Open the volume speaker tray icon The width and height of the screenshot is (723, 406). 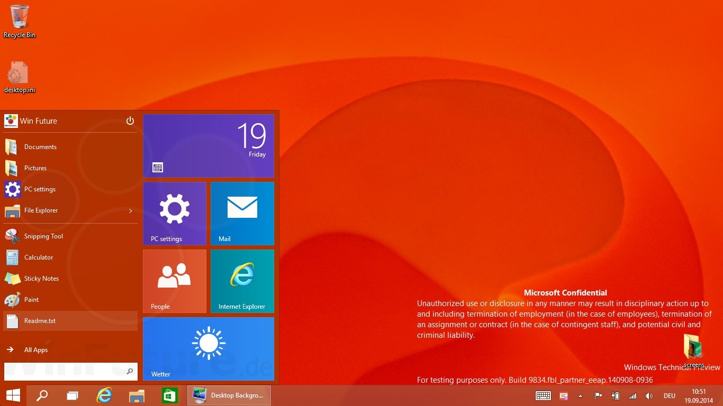[x=649, y=396]
